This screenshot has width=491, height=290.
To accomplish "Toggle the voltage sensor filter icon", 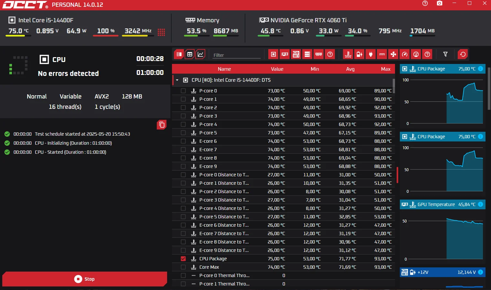I will click(359, 54).
